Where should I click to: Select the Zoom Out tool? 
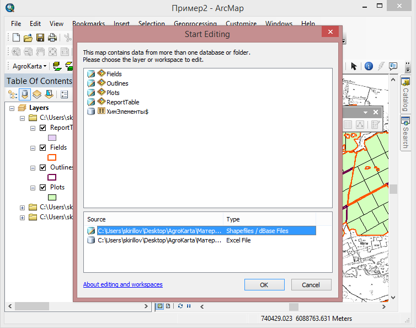(28, 51)
